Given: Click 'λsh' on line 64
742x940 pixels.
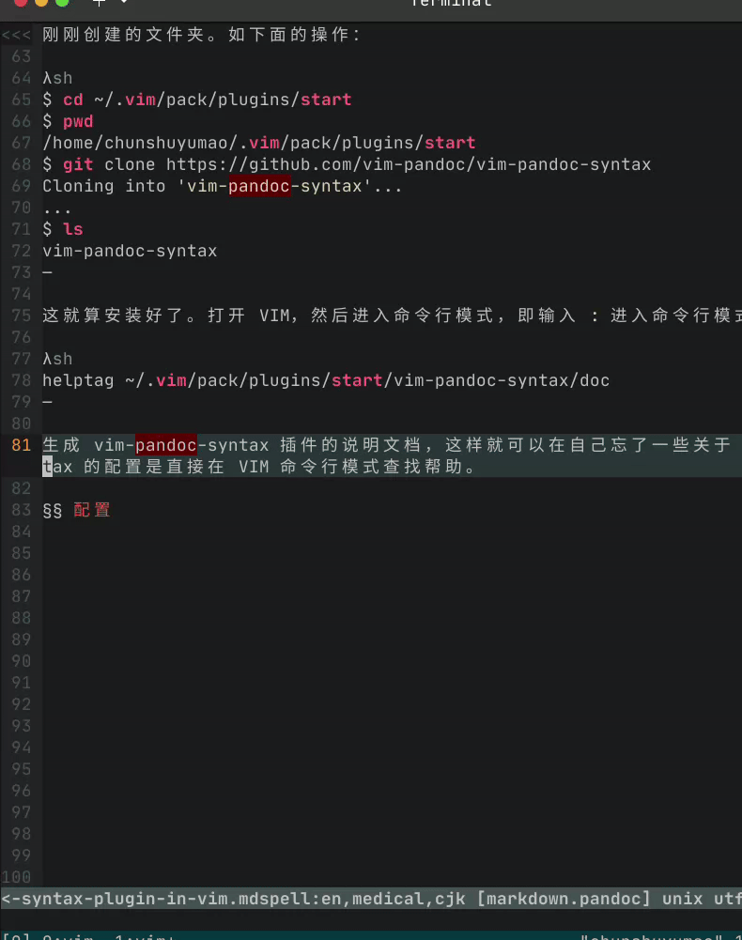Looking at the screenshot, I should coord(57,78).
